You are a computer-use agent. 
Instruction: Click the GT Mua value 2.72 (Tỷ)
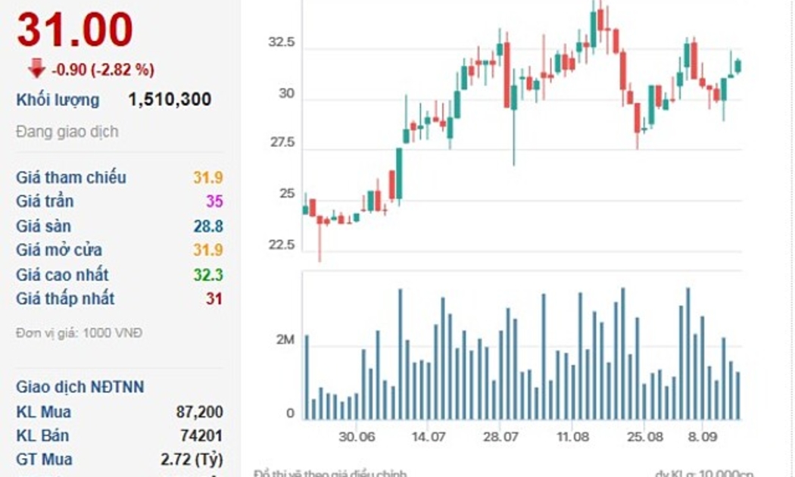click(192, 460)
